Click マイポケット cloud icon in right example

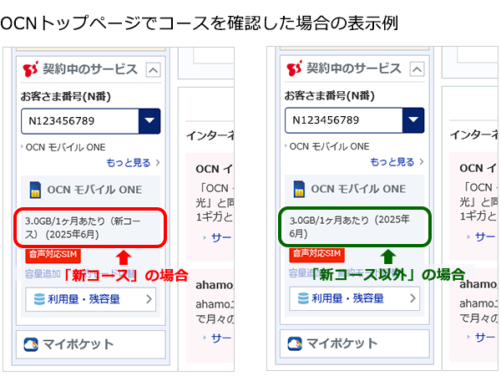click(x=295, y=343)
